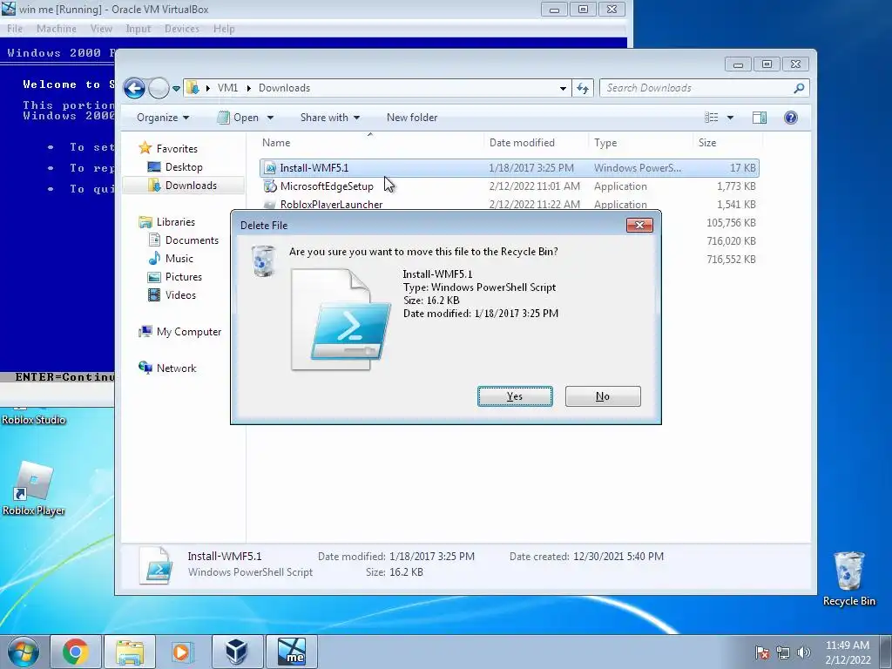
Task: Open recent locations dropdown next to forward arrow
Action: pos(176,89)
